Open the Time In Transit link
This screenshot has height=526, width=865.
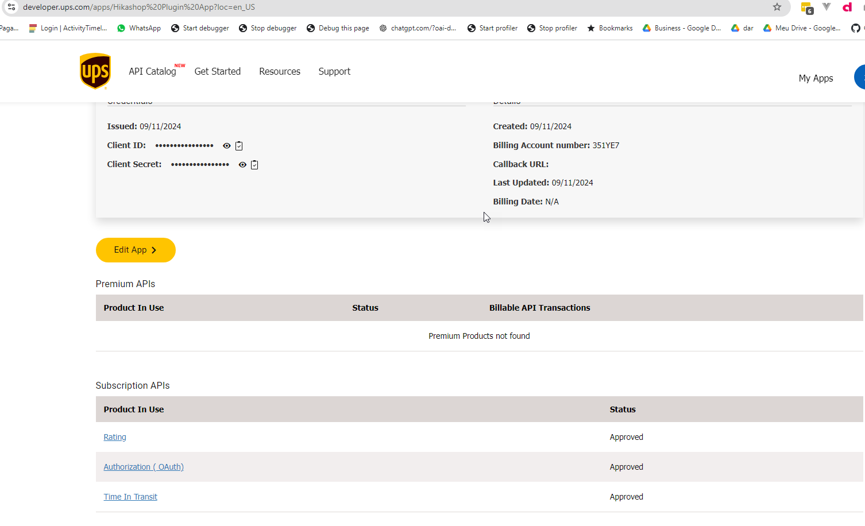130,497
